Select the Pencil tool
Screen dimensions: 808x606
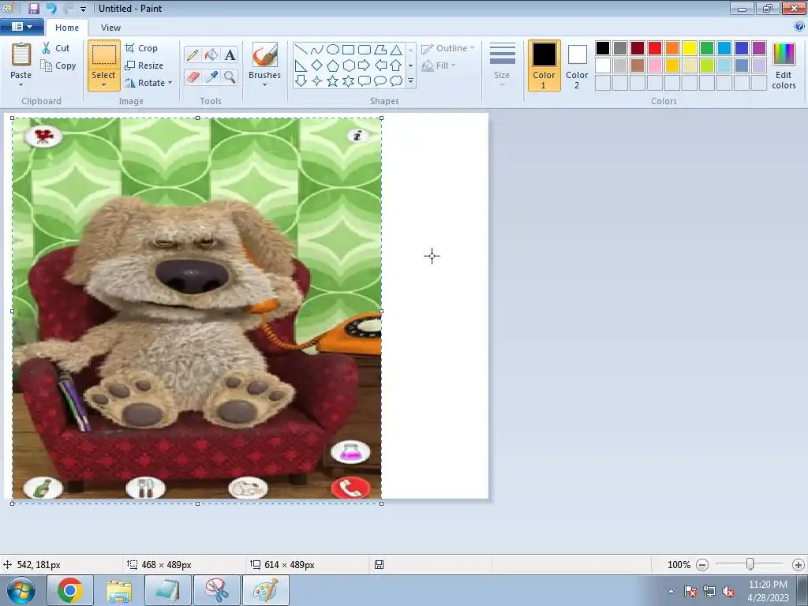point(193,54)
